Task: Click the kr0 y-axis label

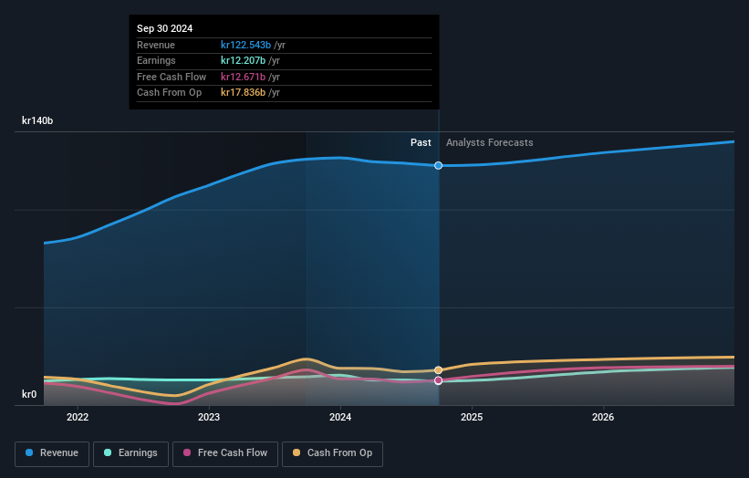Action: [29, 394]
